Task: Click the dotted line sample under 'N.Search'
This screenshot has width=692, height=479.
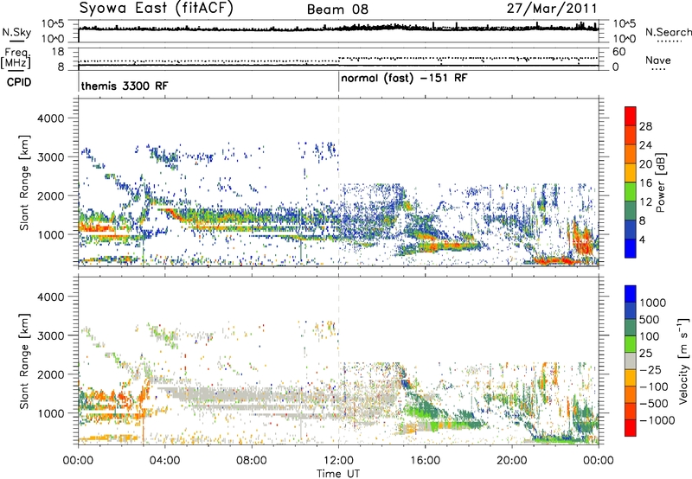Action: point(669,42)
